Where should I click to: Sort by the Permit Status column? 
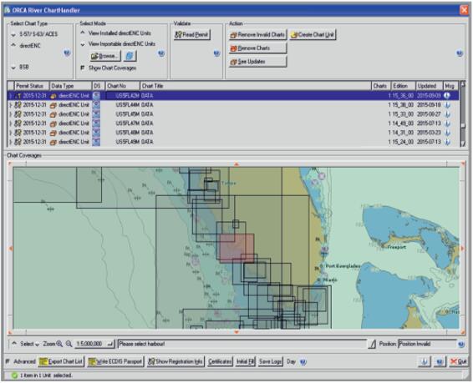point(32,86)
